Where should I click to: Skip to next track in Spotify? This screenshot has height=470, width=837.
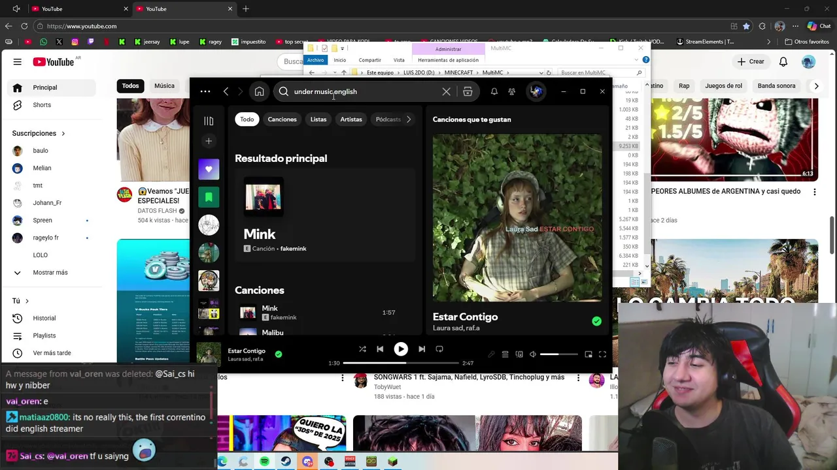point(422,349)
